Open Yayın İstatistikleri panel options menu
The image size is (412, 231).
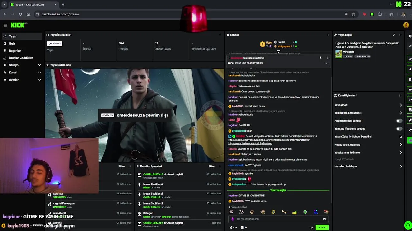[x=220, y=35]
